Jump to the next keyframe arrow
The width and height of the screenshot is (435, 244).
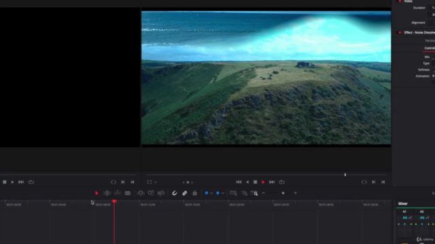tap(192, 182)
